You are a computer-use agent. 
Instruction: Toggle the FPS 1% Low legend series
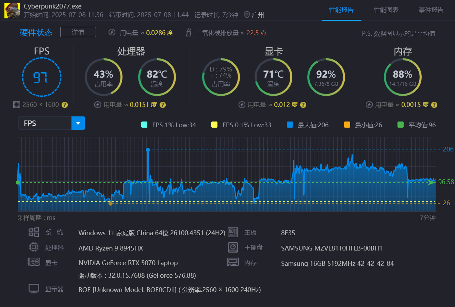pos(169,125)
